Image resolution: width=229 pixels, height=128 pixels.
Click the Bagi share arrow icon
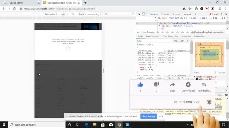tap(172, 85)
